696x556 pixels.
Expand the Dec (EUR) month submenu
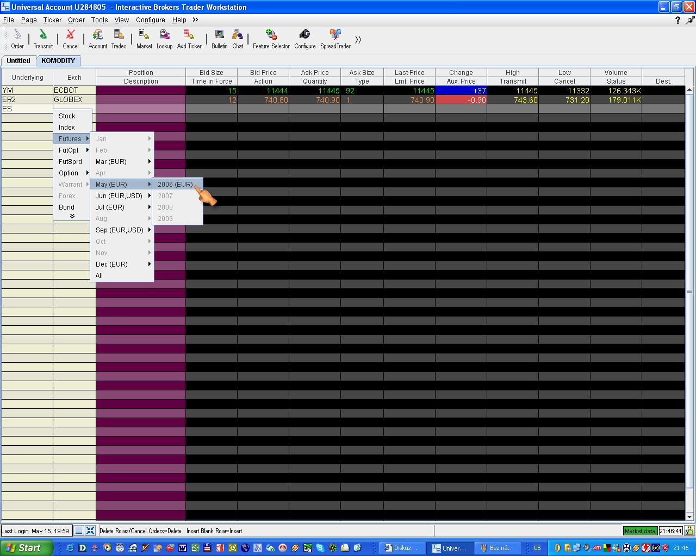pyautogui.click(x=122, y=264)
